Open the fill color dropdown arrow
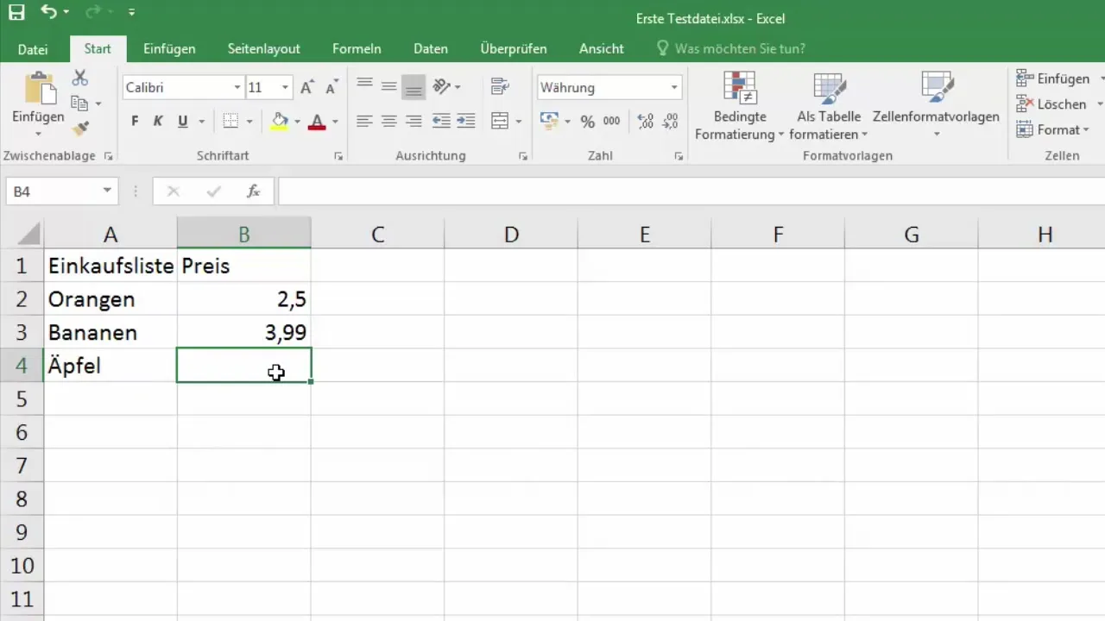 click(x=297, y=122)
